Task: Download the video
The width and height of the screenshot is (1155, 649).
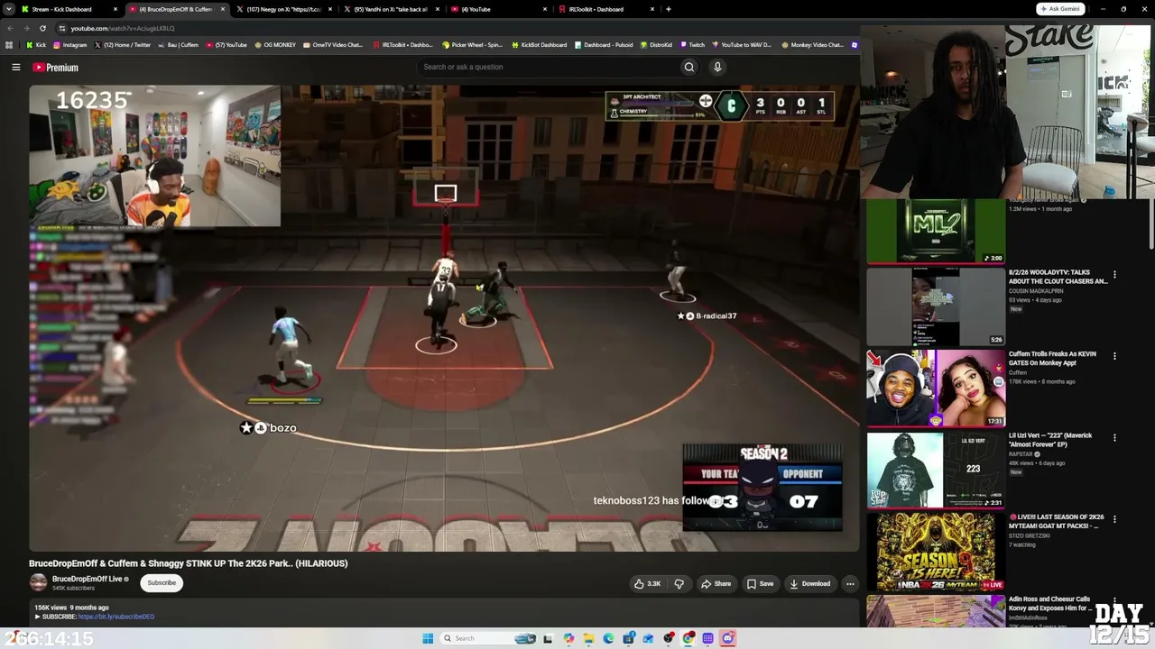Action: pyautogui.click(x=810, y=583)
